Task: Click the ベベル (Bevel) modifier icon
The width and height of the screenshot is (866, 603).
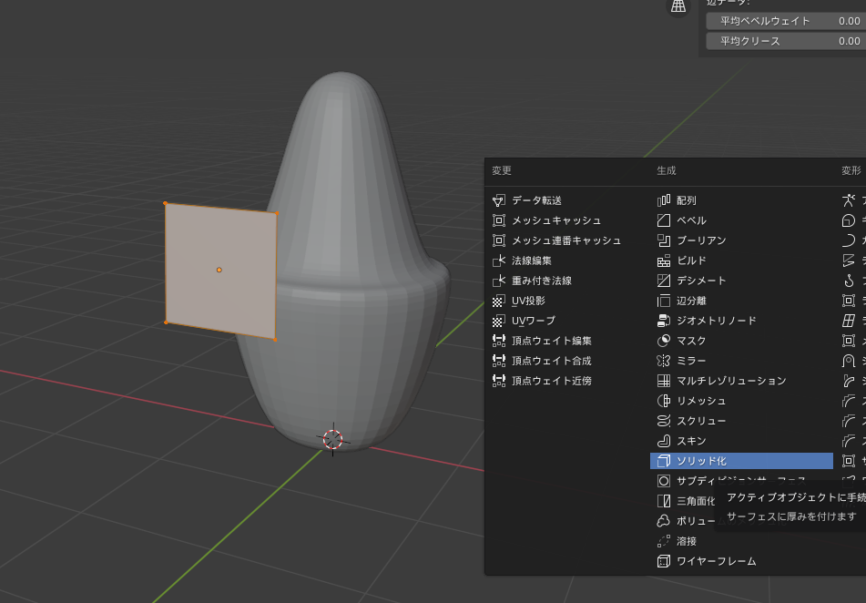Action: click(664, 220)
